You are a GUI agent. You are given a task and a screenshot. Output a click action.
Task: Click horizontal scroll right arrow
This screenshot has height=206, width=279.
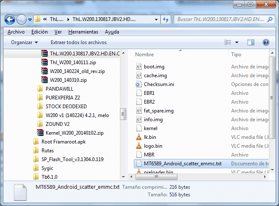[x=265, y=177]
